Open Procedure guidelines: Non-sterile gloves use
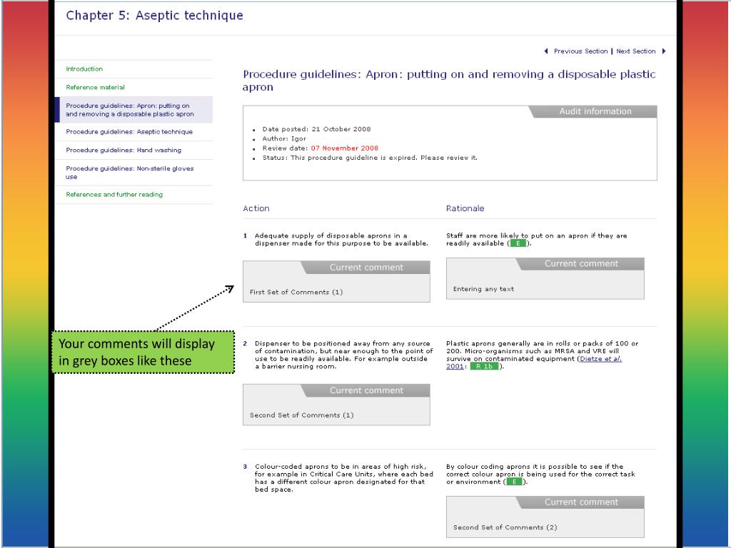The image size is (731, 548). click(x=130, y=173)
